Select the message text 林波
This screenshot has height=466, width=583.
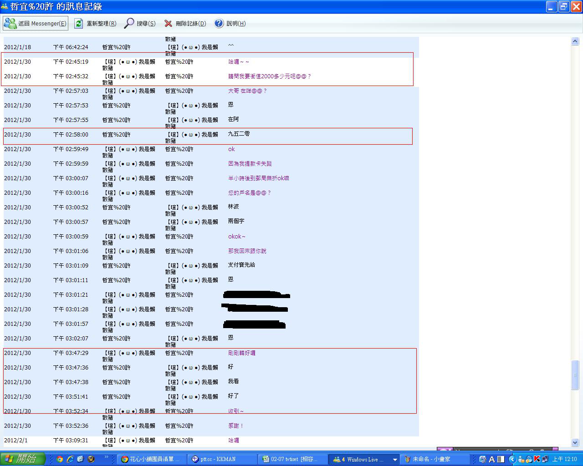tap(234, 207)
